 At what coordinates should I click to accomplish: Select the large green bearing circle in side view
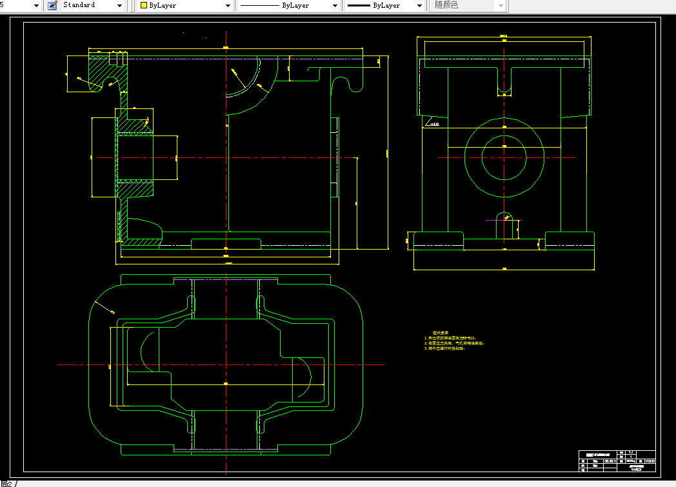[x=504, y=158]
